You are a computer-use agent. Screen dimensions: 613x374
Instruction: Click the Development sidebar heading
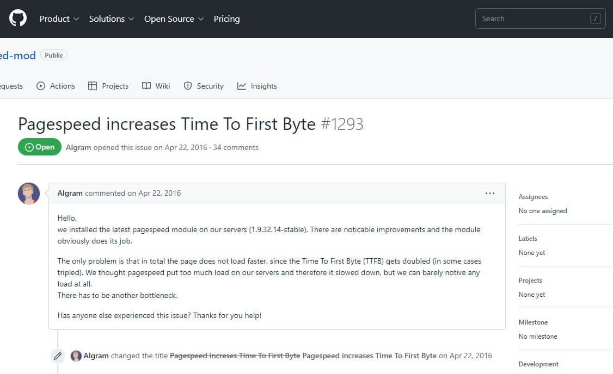point(538,364)
